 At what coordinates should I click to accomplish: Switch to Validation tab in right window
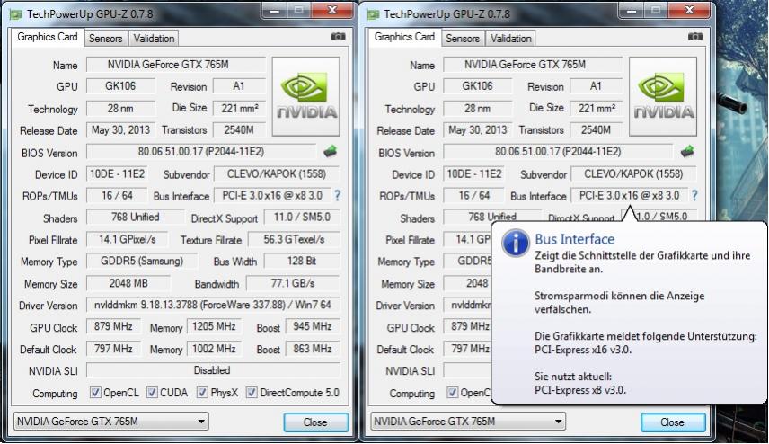(511, 39)
